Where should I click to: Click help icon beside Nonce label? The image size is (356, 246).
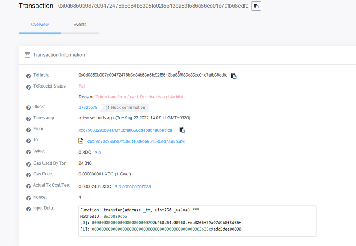[x=28, y=198]
